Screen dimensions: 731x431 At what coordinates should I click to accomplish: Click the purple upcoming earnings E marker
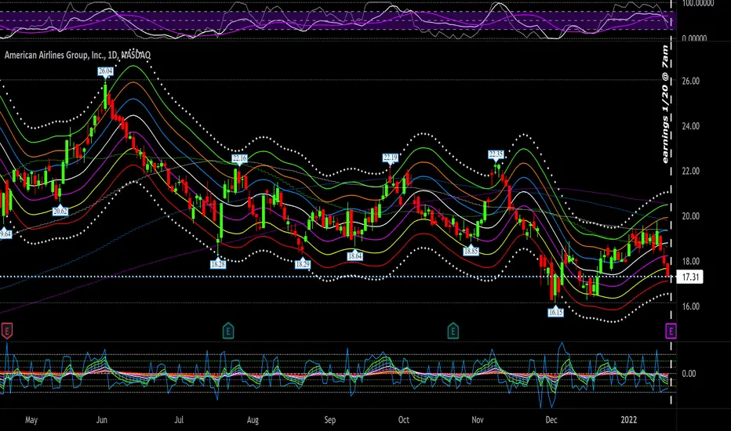click(671, 331)
